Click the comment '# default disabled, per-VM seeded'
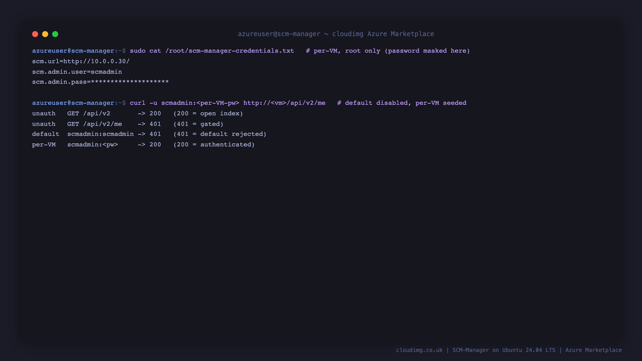This screenshot has width=642, height=361. coord(402,103)
